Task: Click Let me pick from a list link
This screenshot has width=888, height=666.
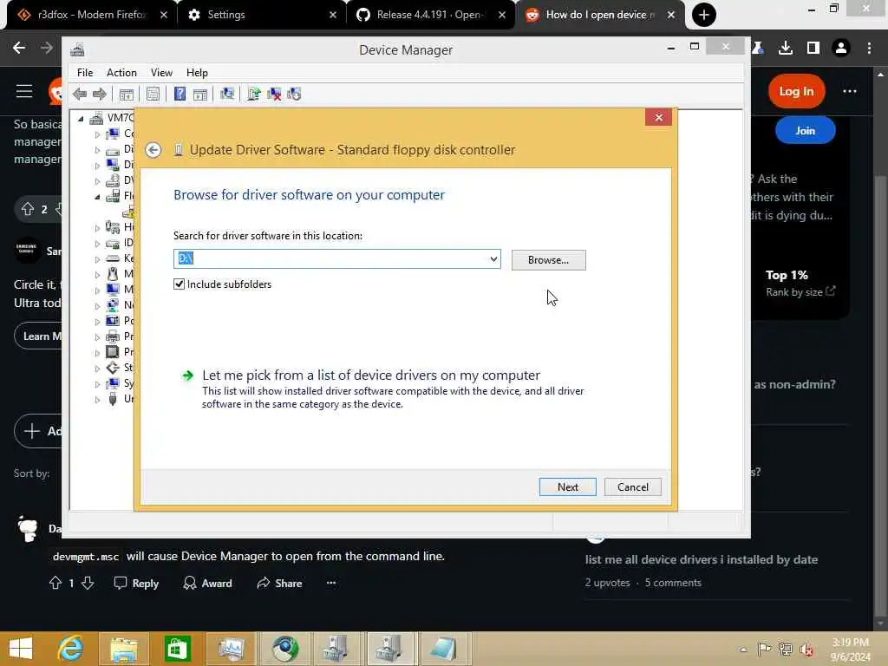Action: click(x=371, y=375)
